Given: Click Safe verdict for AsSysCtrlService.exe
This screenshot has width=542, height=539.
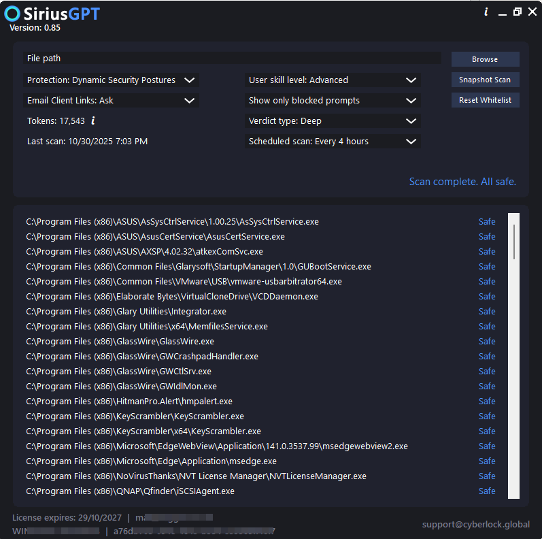Looking at the screenshot, I should tap(487, 221).
